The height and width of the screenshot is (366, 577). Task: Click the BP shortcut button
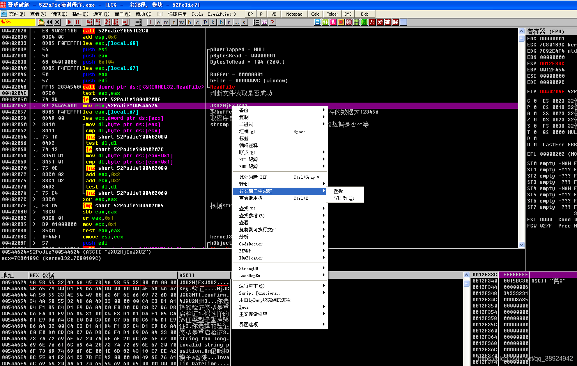[x=250, y=14]
